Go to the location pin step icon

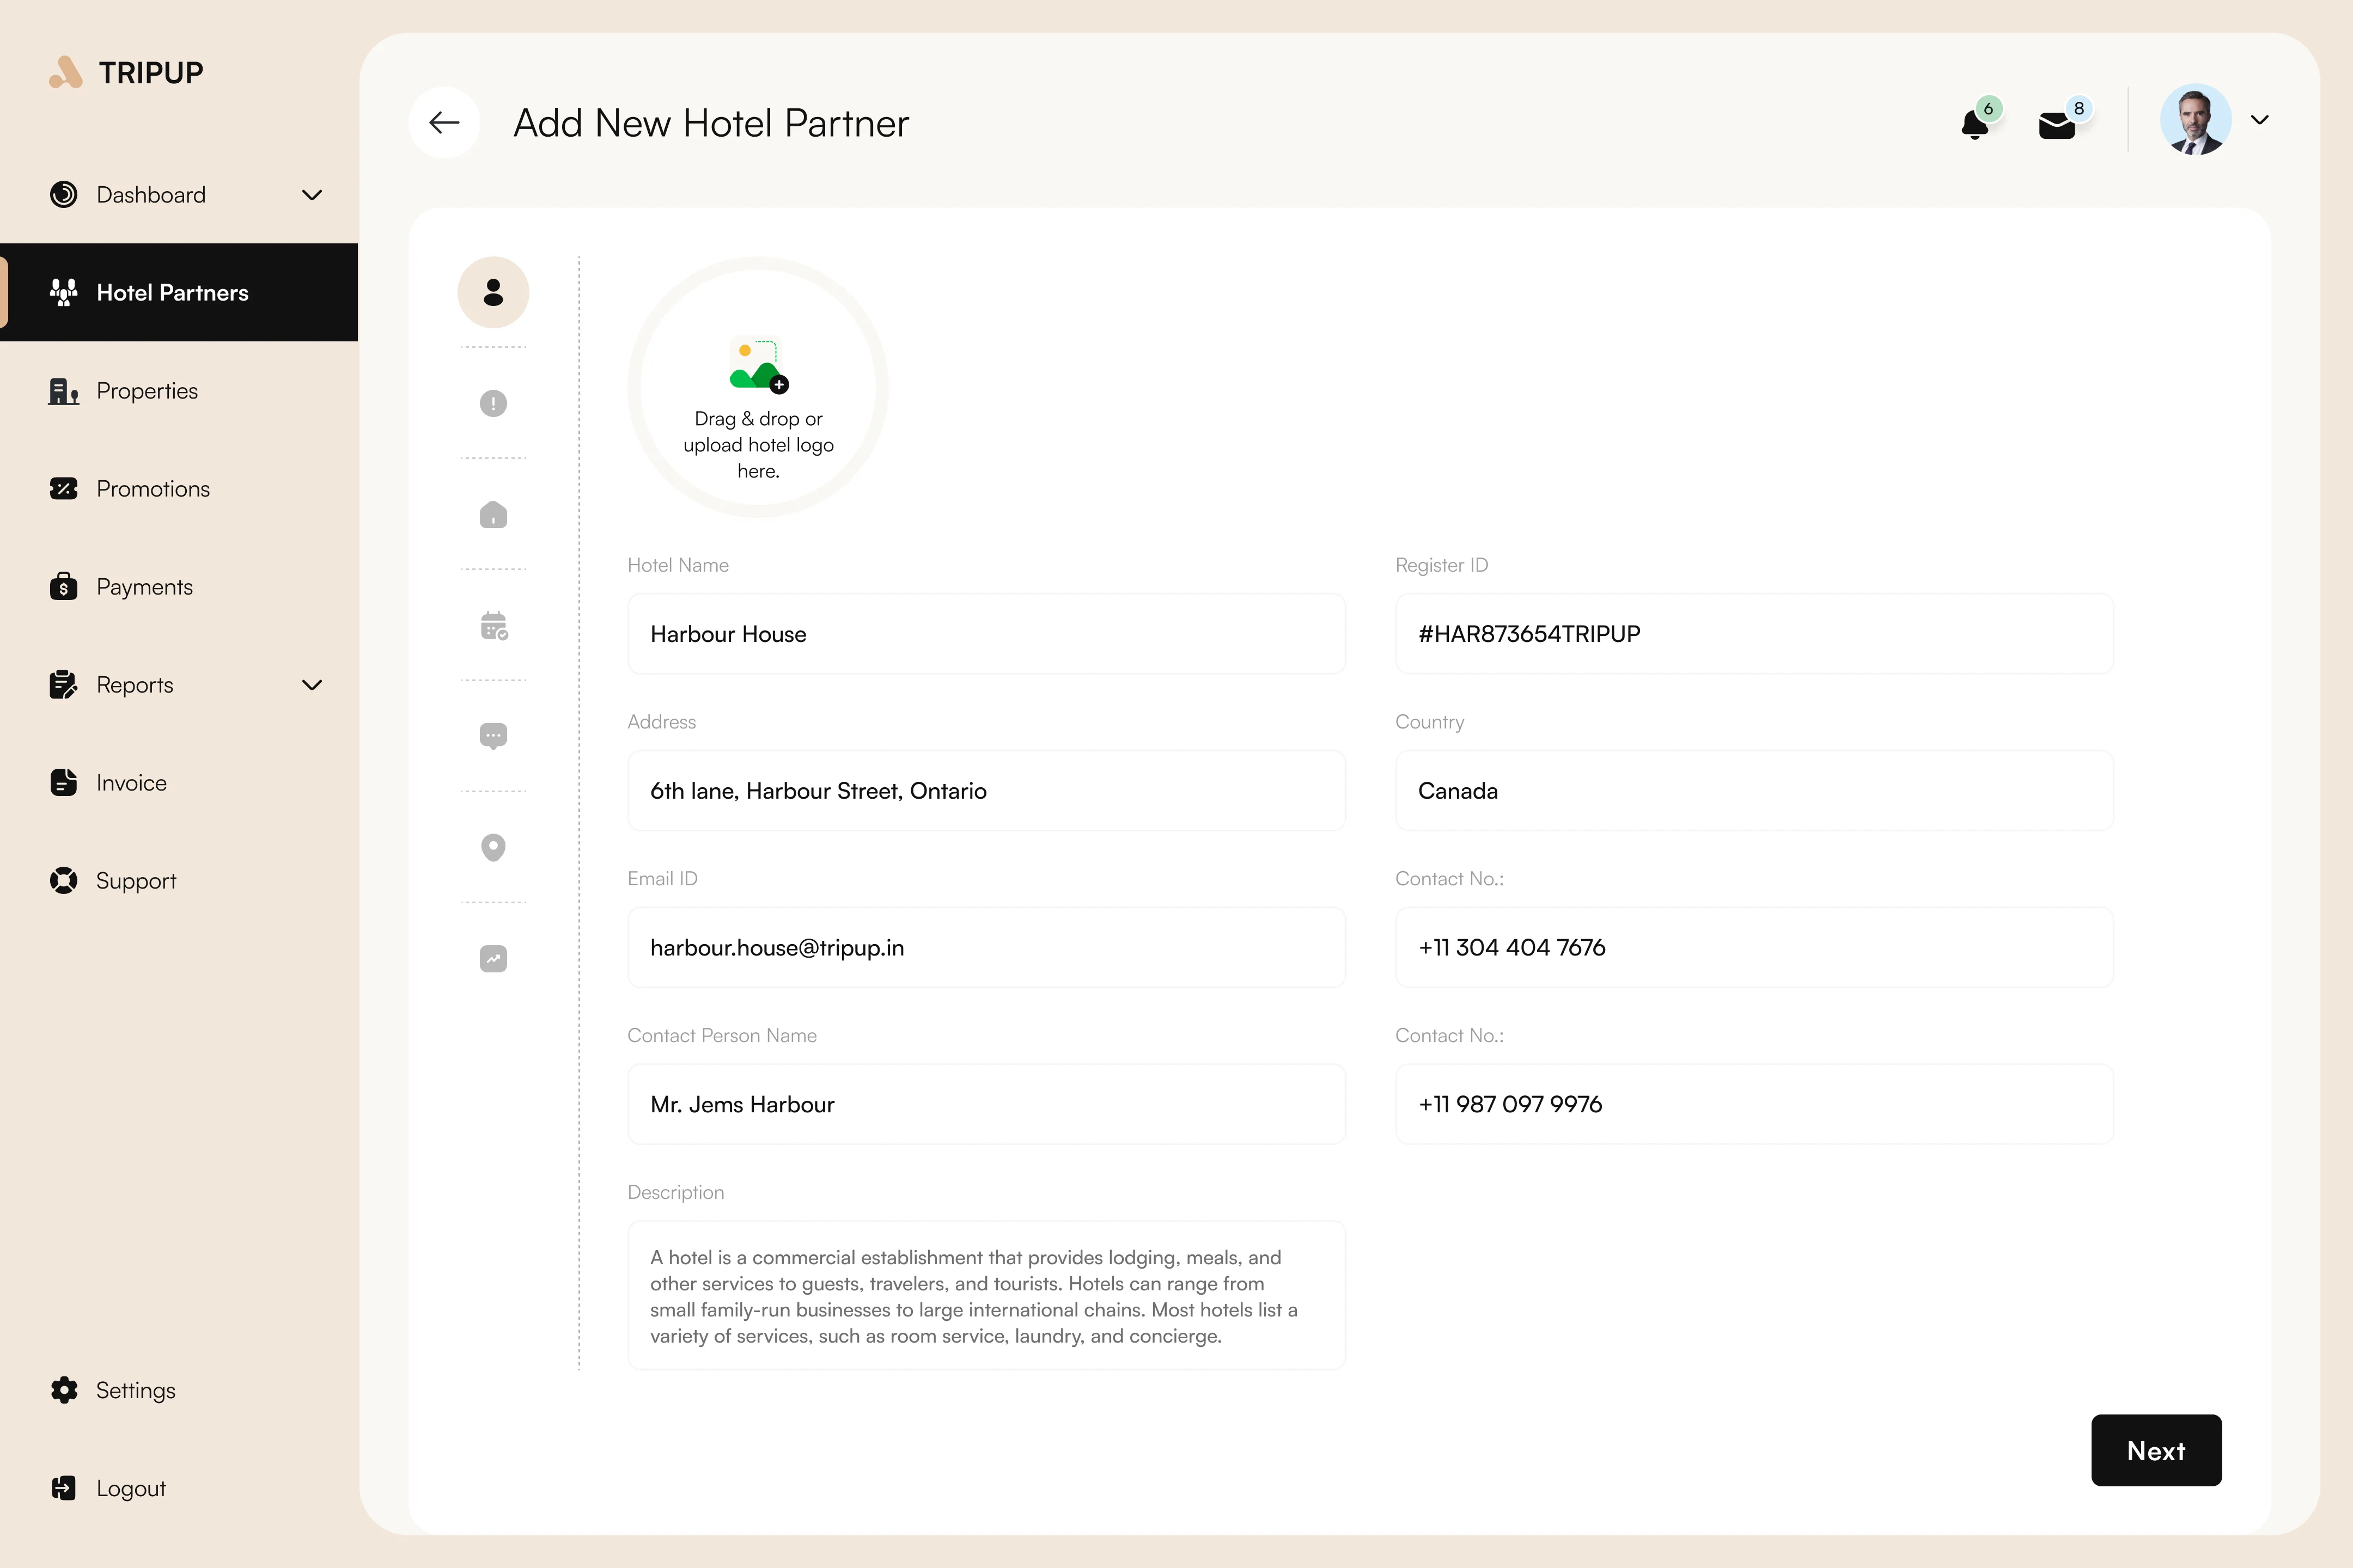tap(493, 847)
